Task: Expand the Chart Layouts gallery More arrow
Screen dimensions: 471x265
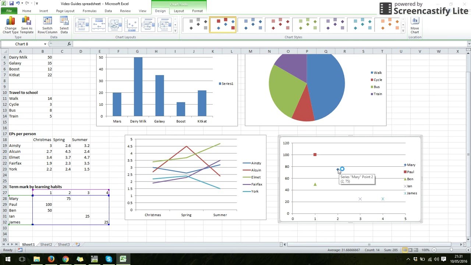Action: pyautogui.click(x=175, y=30)
